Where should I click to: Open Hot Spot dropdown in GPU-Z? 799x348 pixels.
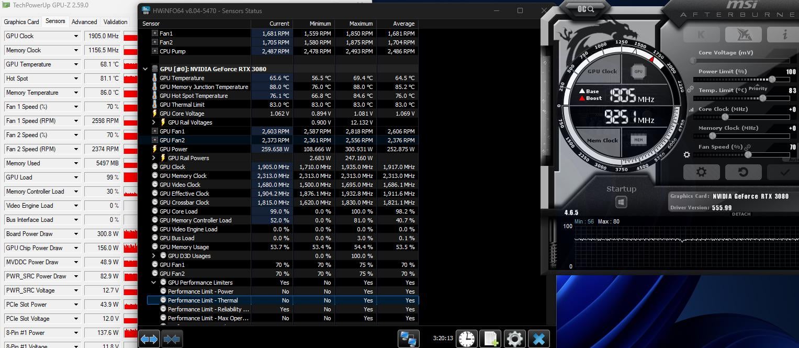(76, 78)
